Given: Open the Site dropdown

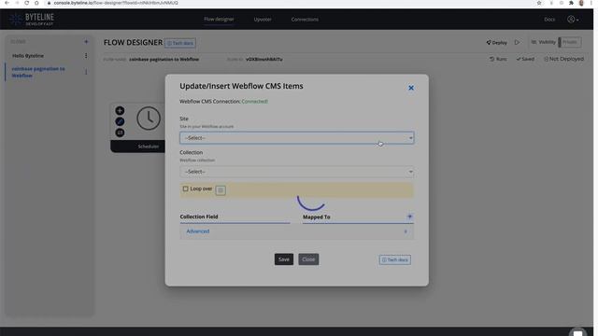Looking at the screenshot, I should coord(297,138).
